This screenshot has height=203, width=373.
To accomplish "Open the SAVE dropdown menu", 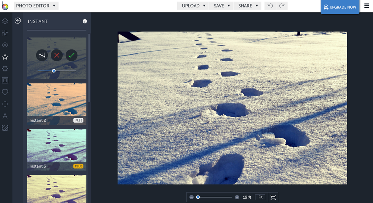I will coord(221,6).
